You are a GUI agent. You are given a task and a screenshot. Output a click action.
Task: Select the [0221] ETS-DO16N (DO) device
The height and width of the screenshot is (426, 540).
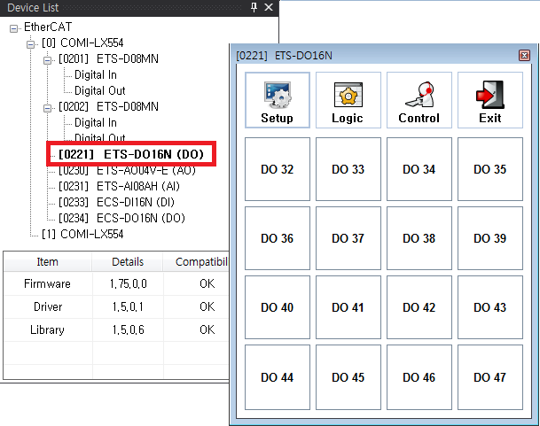point(130,154)
